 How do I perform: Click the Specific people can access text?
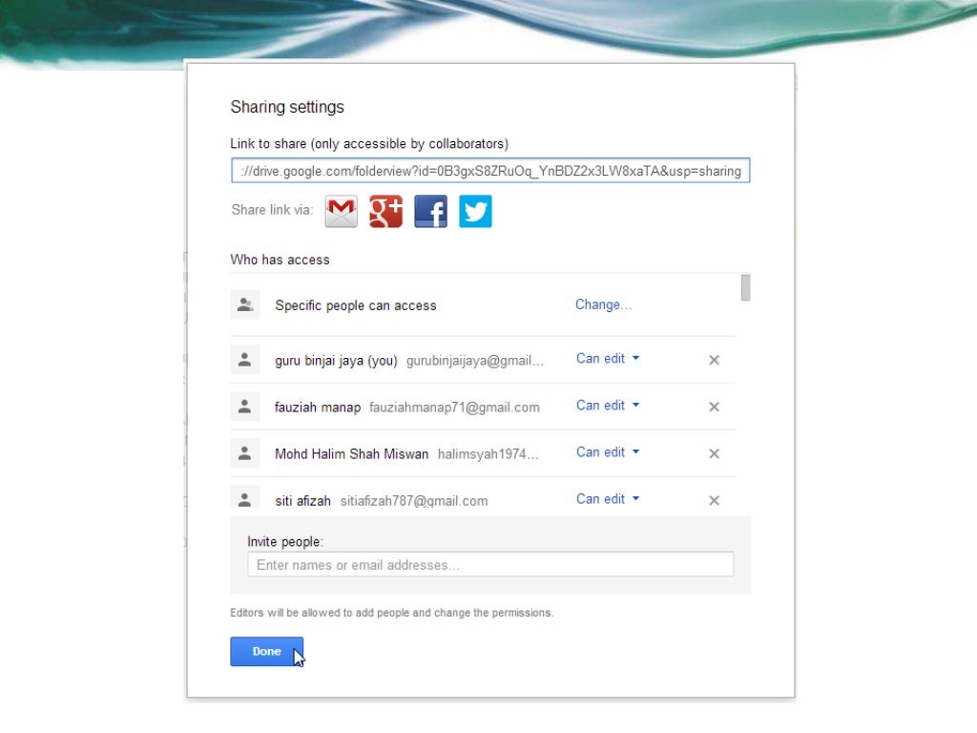point(356,305)
